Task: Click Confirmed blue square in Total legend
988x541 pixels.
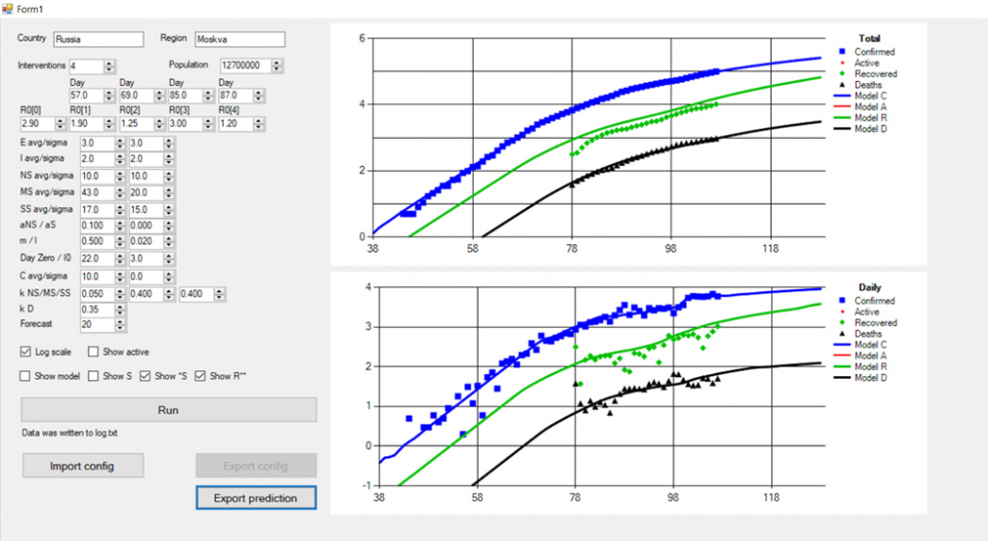Action: [842, 52]
